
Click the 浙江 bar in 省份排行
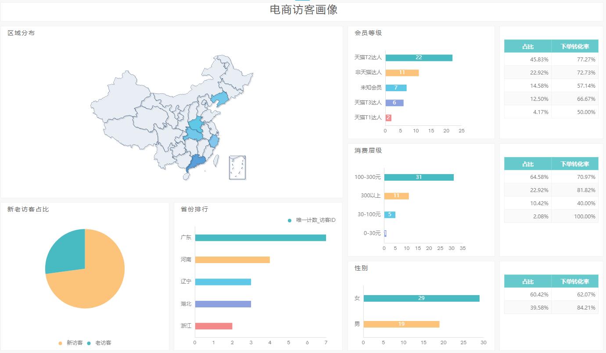[213, 326]
